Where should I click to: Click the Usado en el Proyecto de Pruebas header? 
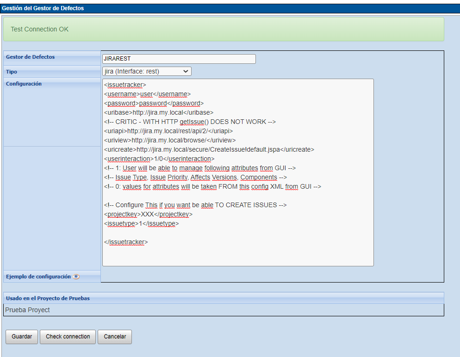48,298
